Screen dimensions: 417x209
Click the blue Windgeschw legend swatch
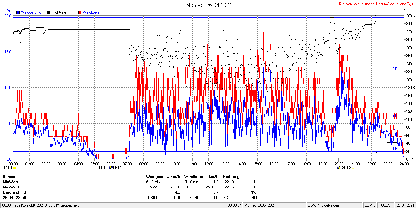tap(18, 12)
